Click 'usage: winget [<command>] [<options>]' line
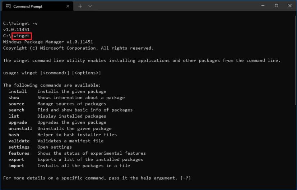Screen dimensions: 297x190 (x=52, y=73)
